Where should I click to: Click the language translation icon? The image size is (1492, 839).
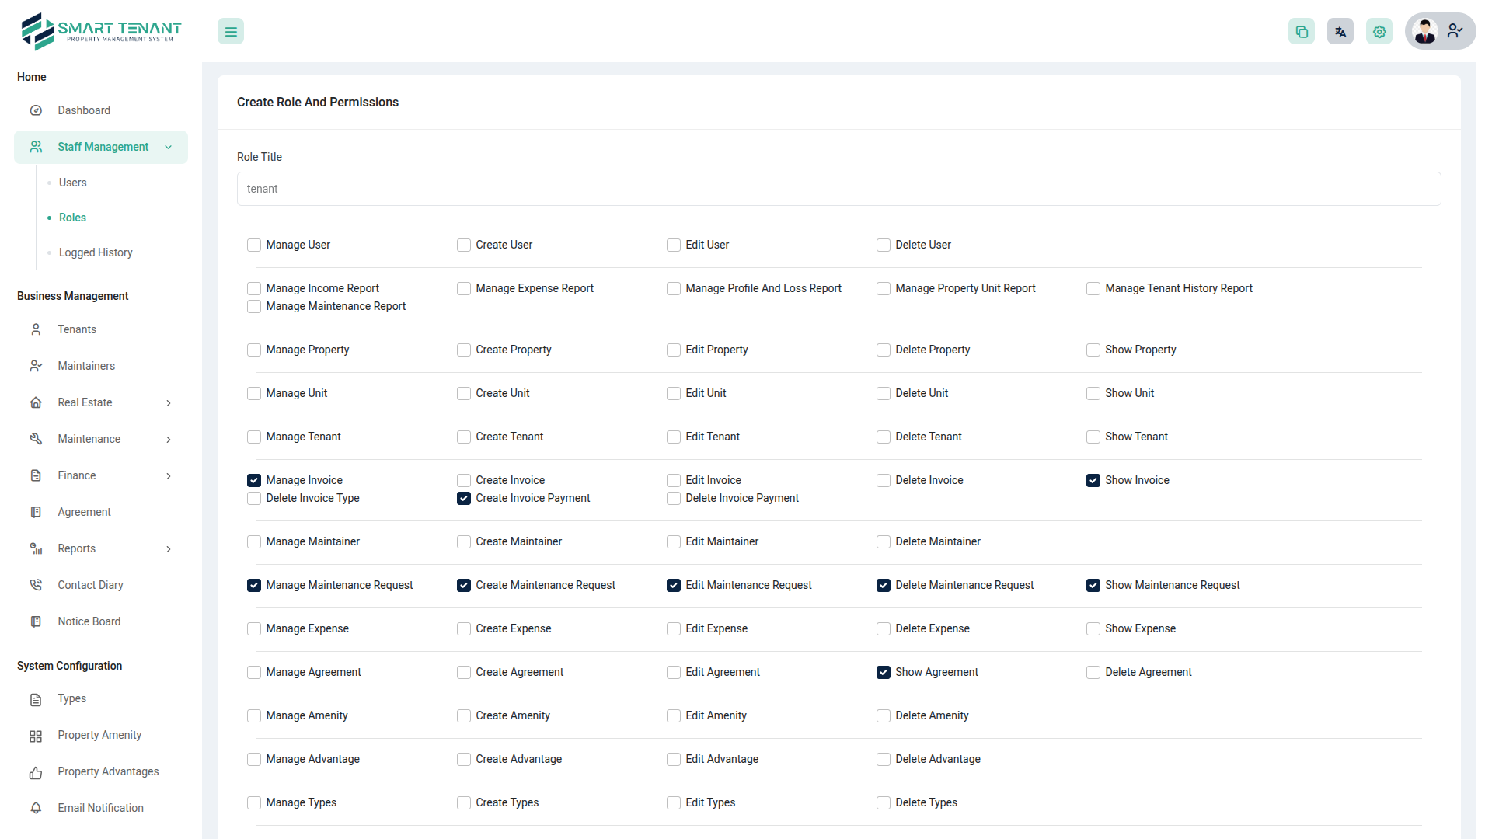tap(1340, 31)
